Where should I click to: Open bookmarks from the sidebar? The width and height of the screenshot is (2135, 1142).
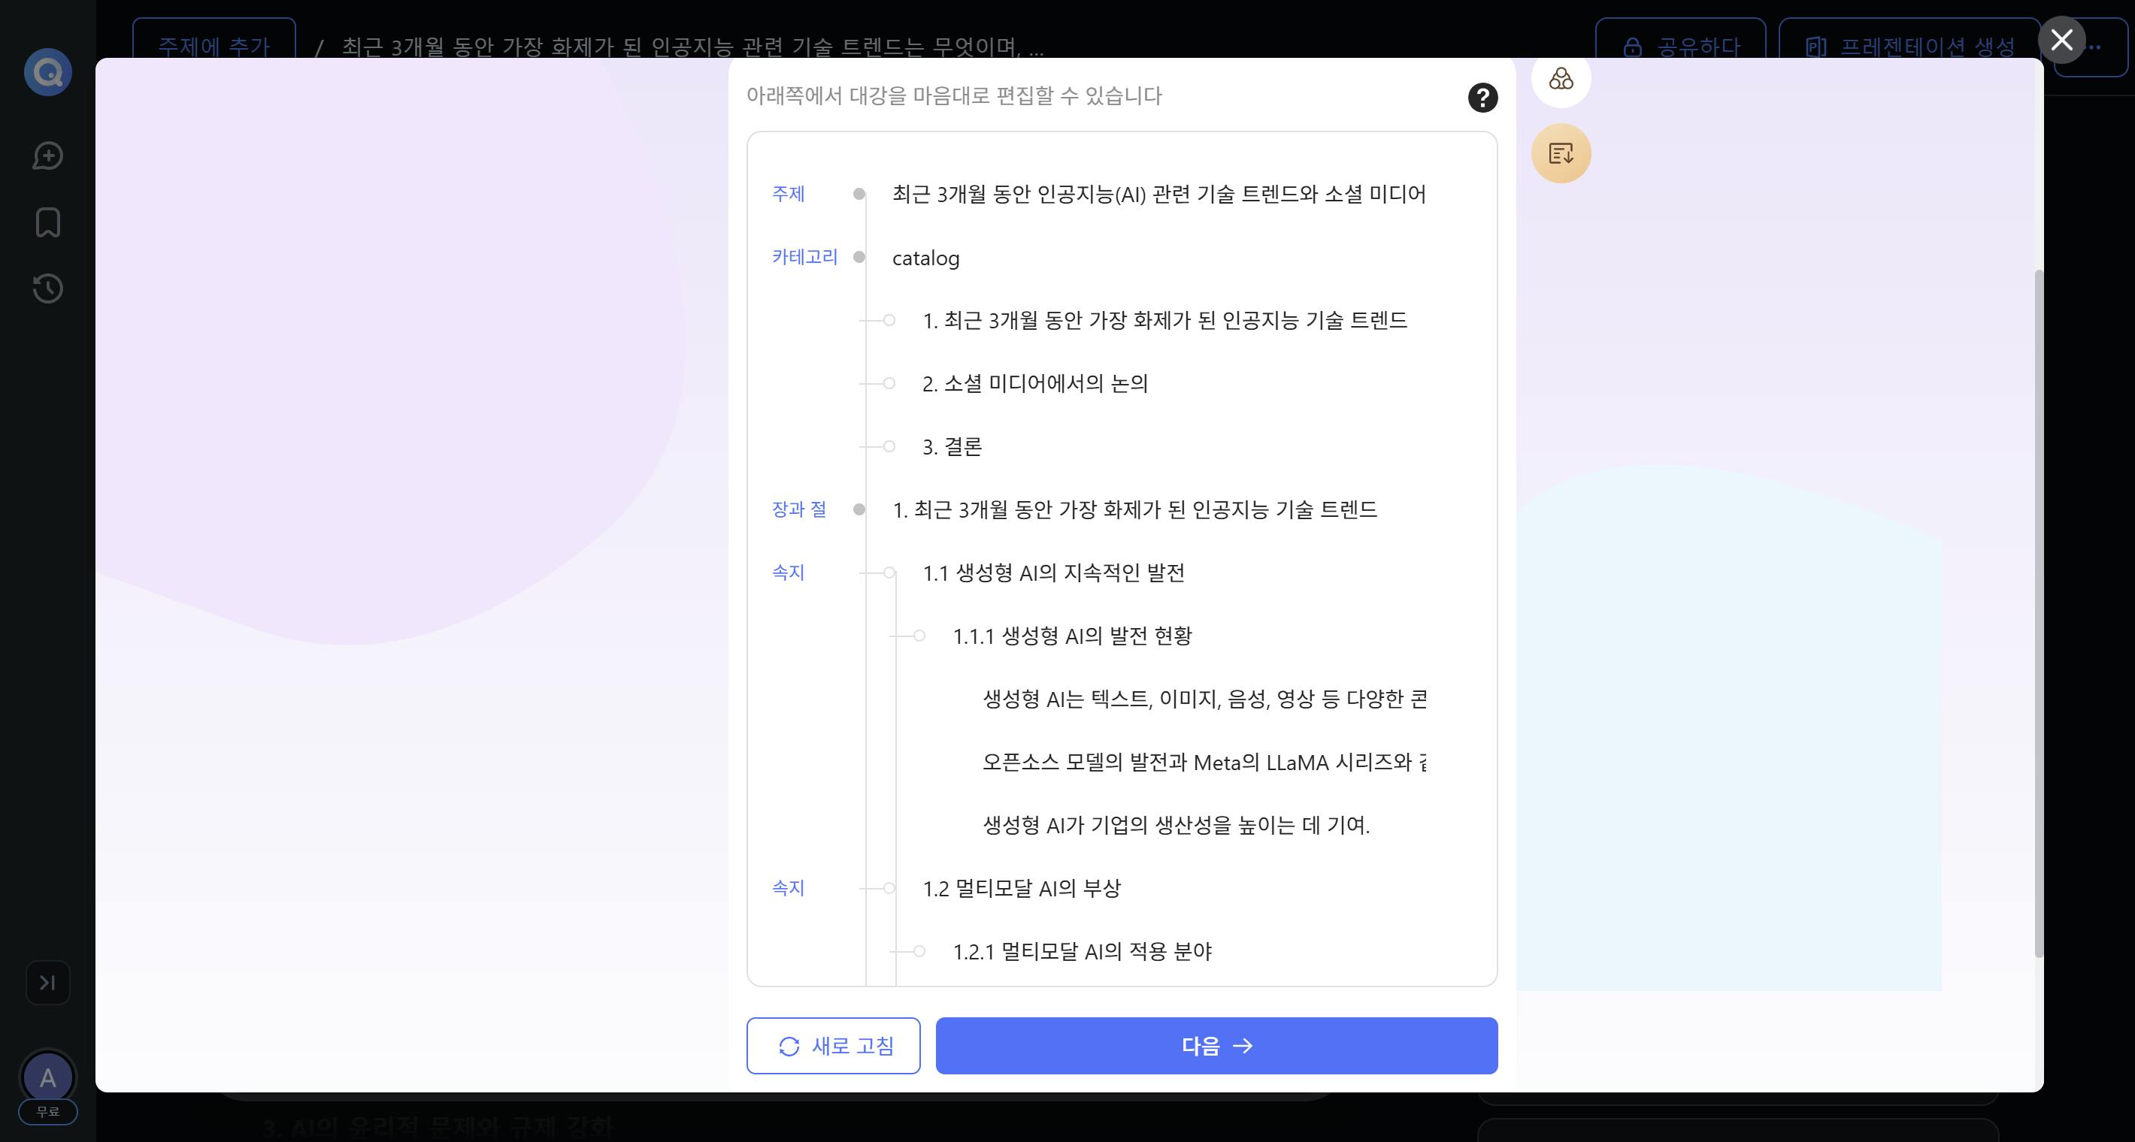click(x=48, y=222)
